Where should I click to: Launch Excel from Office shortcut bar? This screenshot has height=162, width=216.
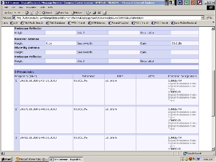coord(186,2)
